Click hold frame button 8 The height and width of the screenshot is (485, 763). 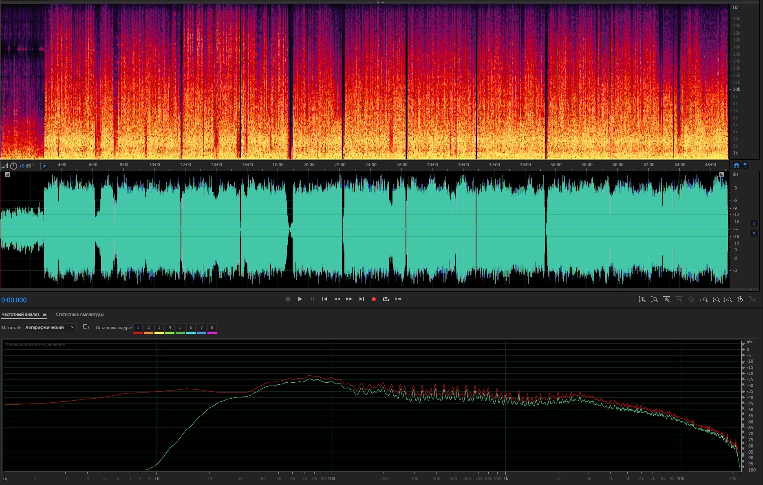212,327
